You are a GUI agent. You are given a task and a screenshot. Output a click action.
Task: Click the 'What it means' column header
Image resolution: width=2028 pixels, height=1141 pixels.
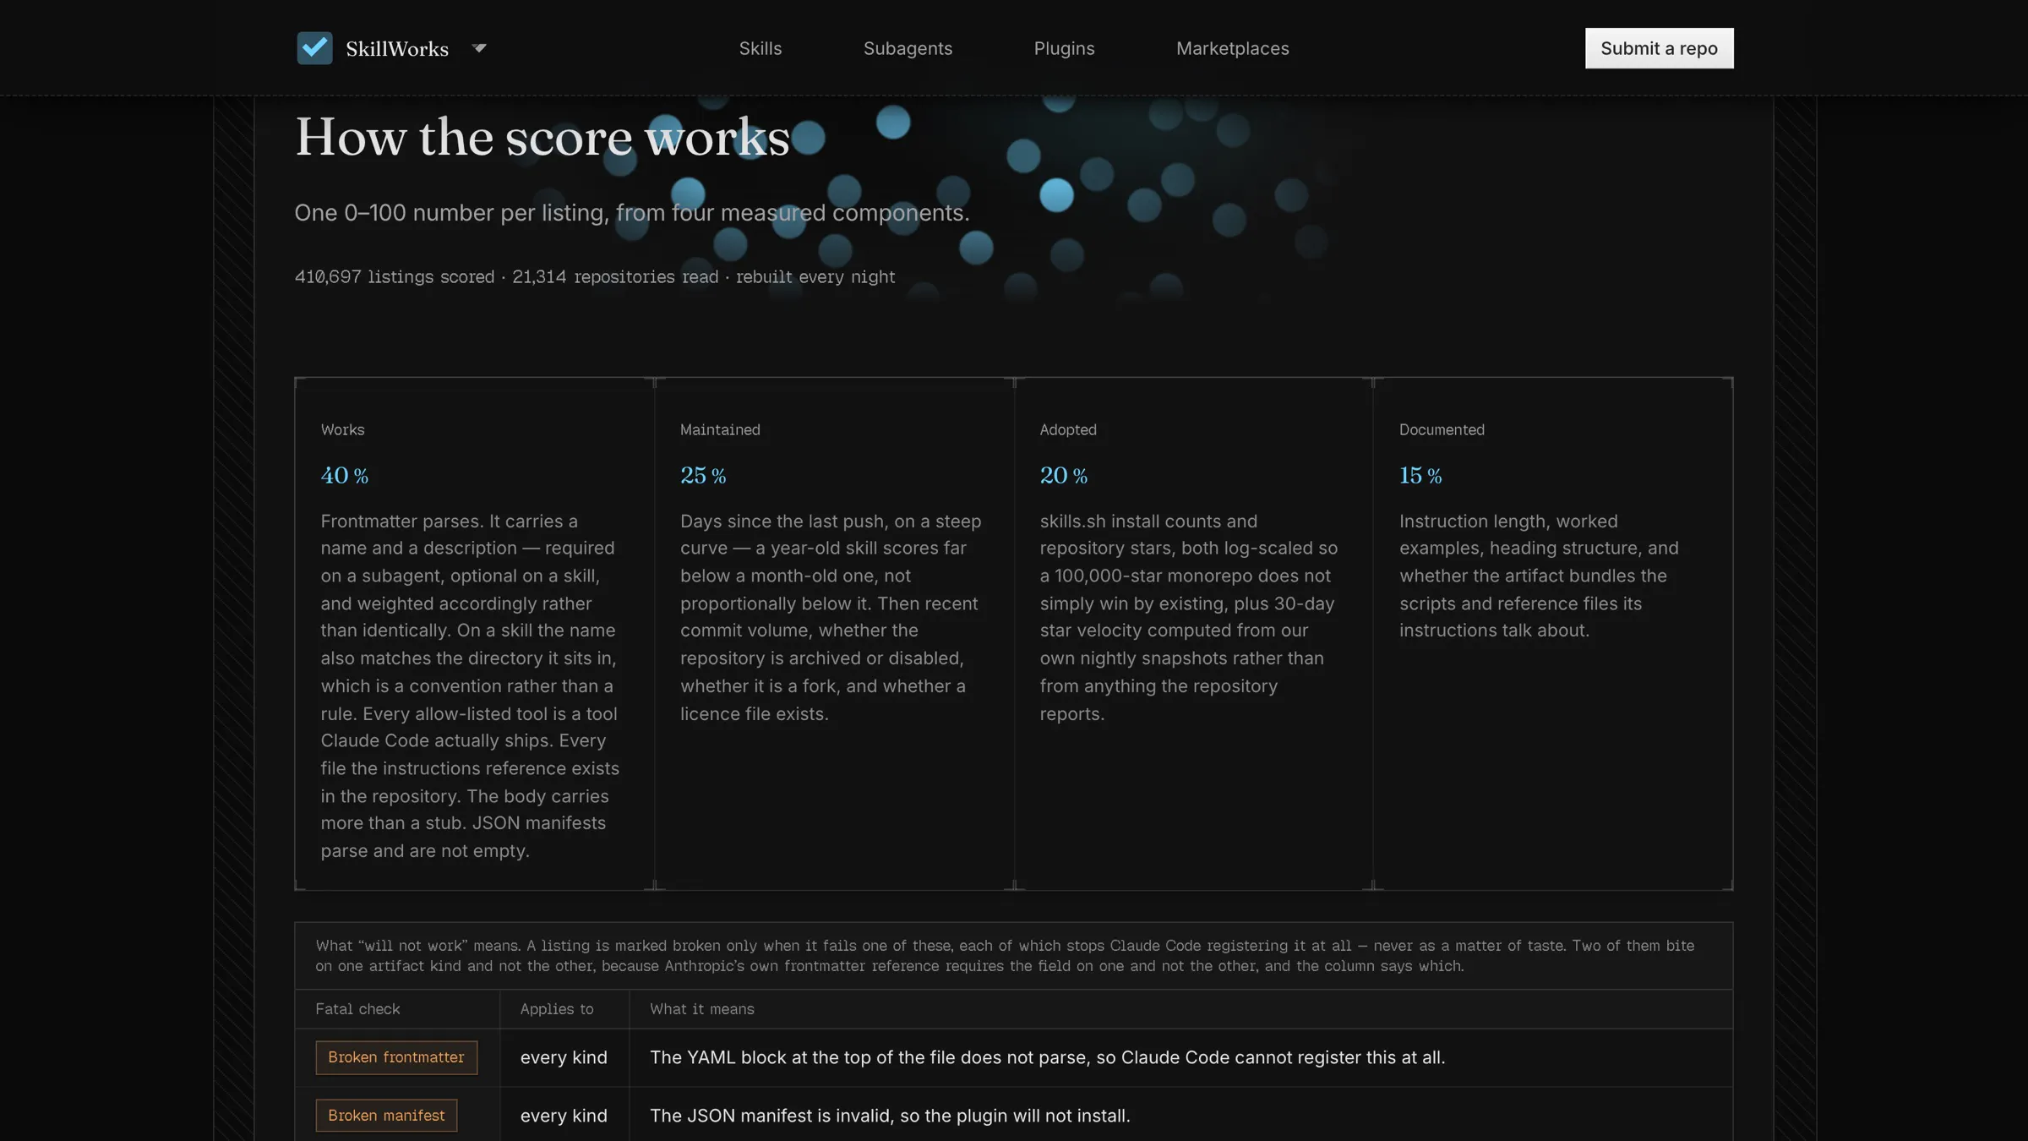(x=702, y=1009)
